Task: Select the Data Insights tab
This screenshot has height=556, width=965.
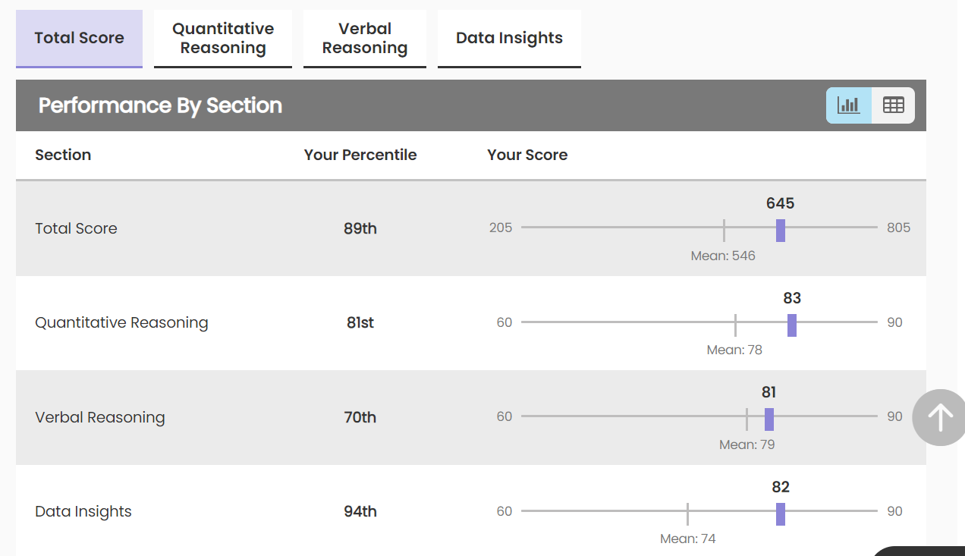Action: tap(509, 39)
